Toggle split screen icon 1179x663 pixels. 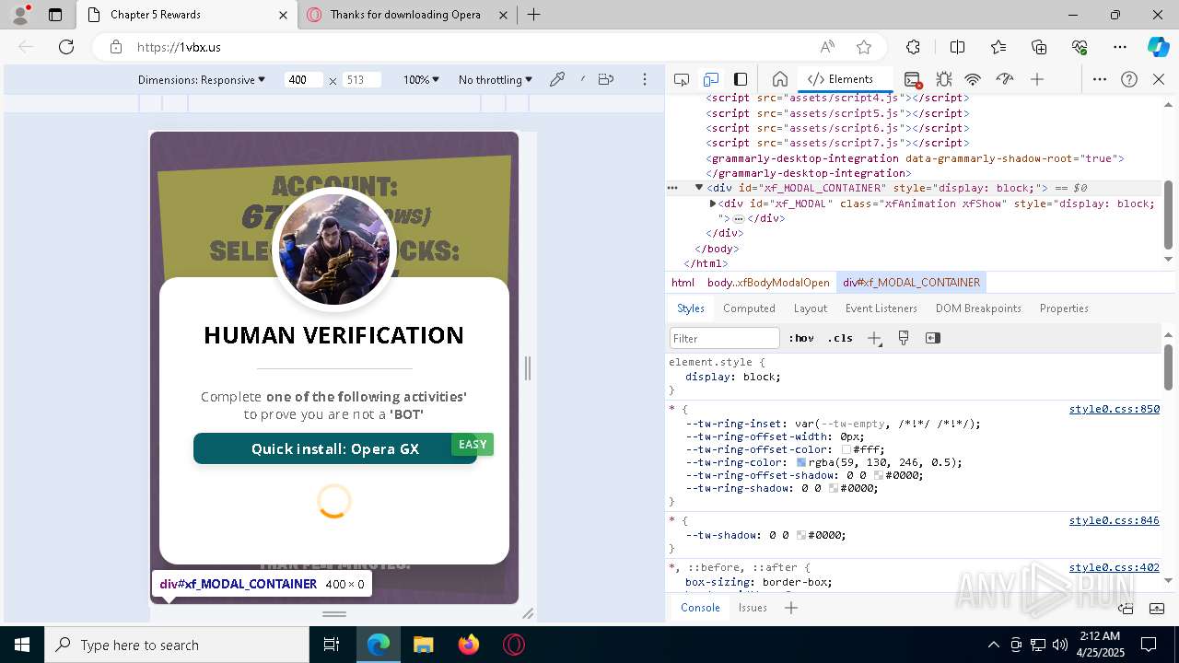coord(957,47)
